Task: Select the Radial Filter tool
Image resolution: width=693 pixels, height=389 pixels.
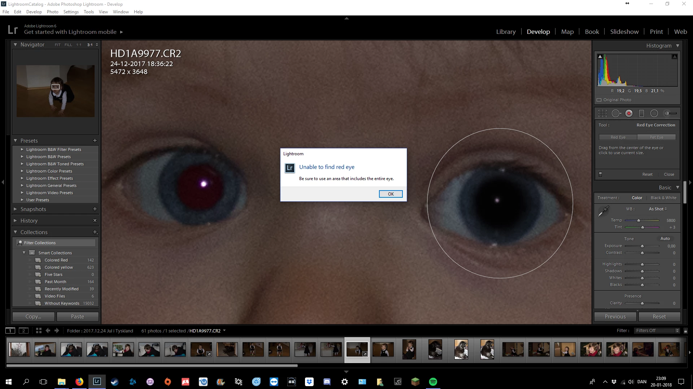Action: pyautogui.click(x=654, y=113)
